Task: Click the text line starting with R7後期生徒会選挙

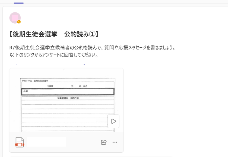Action: (x=92, y=48)
